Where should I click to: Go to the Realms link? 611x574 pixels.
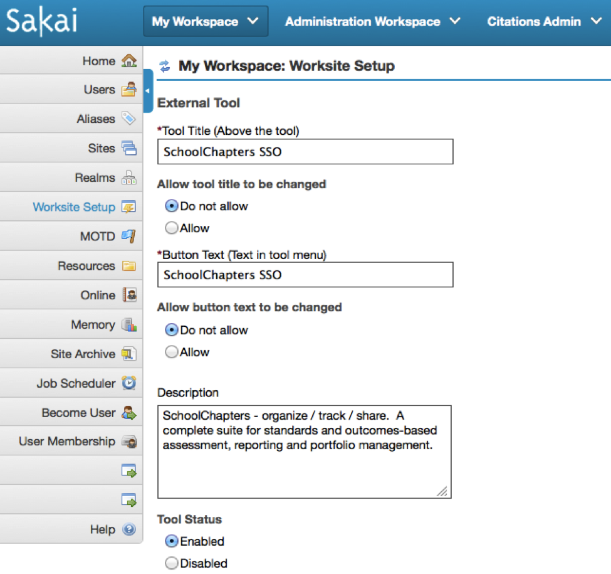pyautogui.click(x=95, y=178)
